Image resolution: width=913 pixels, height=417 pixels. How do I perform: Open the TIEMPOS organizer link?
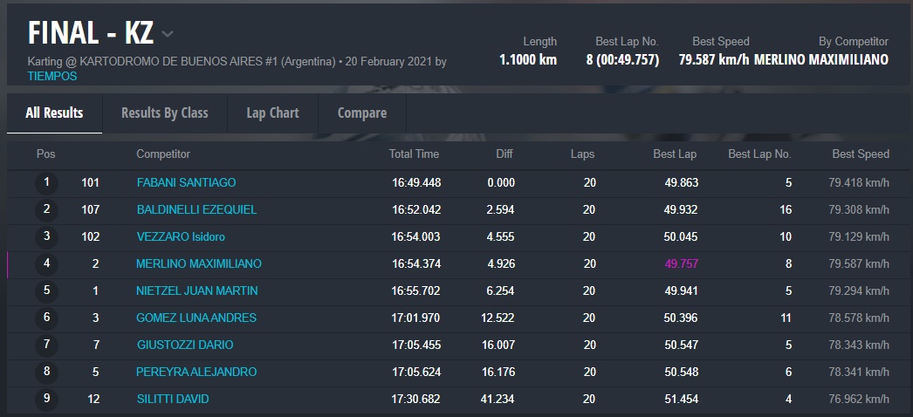(52, 76)
